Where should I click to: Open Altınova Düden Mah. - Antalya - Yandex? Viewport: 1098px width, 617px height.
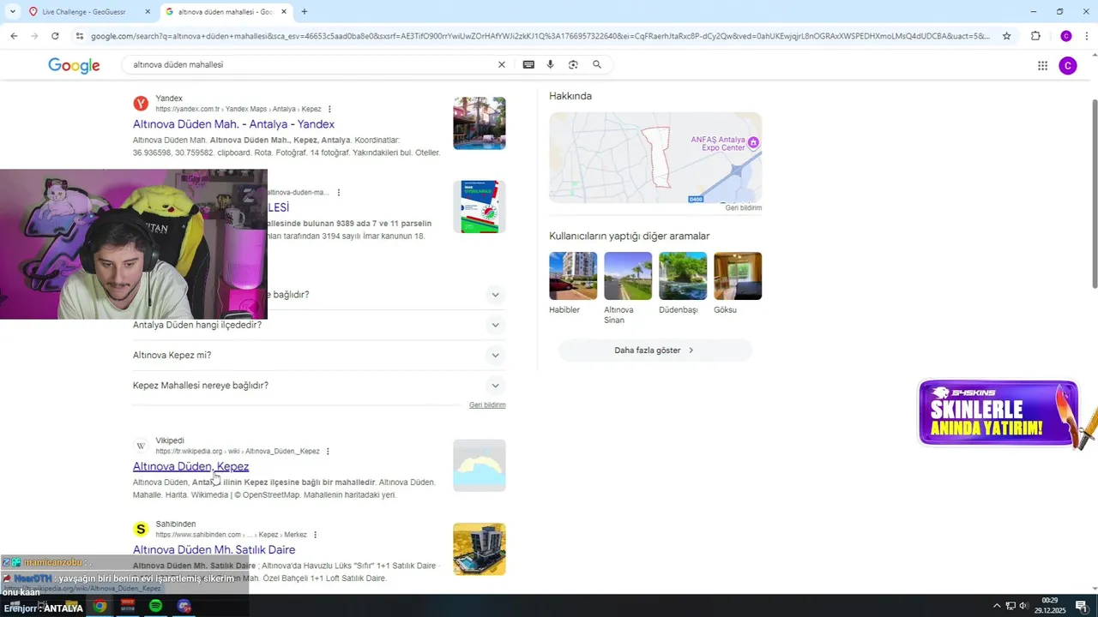(x=233, y=124)
